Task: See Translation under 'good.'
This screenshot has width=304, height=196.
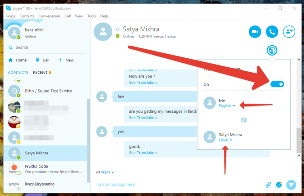Action: pos(142,153)
